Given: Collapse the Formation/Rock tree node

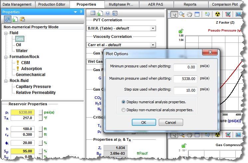Looking at the screenshot, I should coord(6,57).
